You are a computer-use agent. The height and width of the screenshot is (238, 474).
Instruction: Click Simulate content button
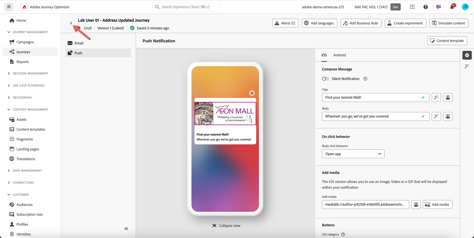448,23
